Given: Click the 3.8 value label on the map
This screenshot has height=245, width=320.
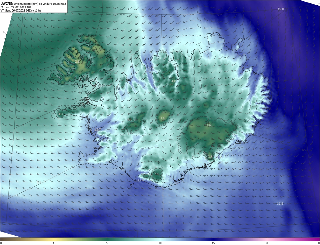Looking at the screenshot, I should point(210,157).
